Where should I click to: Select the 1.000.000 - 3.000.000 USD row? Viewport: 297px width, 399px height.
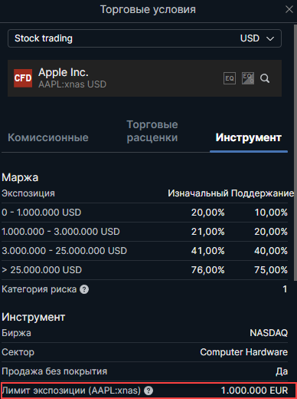pos(145,232)
